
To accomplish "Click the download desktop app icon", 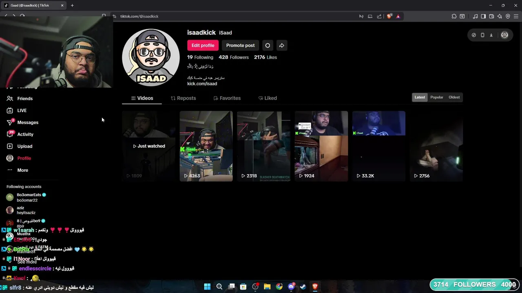I will point(491,35).
